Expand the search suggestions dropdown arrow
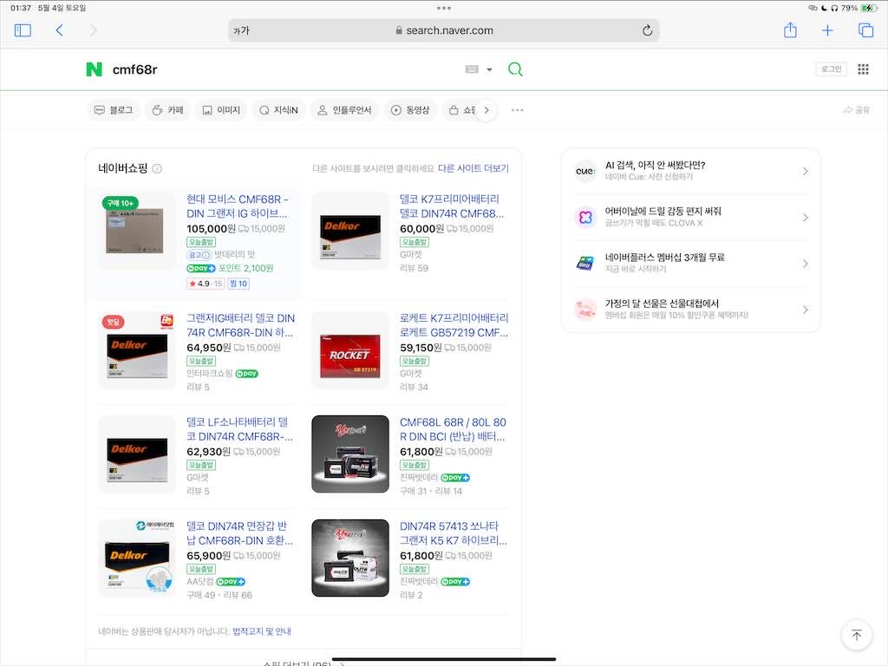The width and height of the screenshot is (888, 666). coord(489,69)
